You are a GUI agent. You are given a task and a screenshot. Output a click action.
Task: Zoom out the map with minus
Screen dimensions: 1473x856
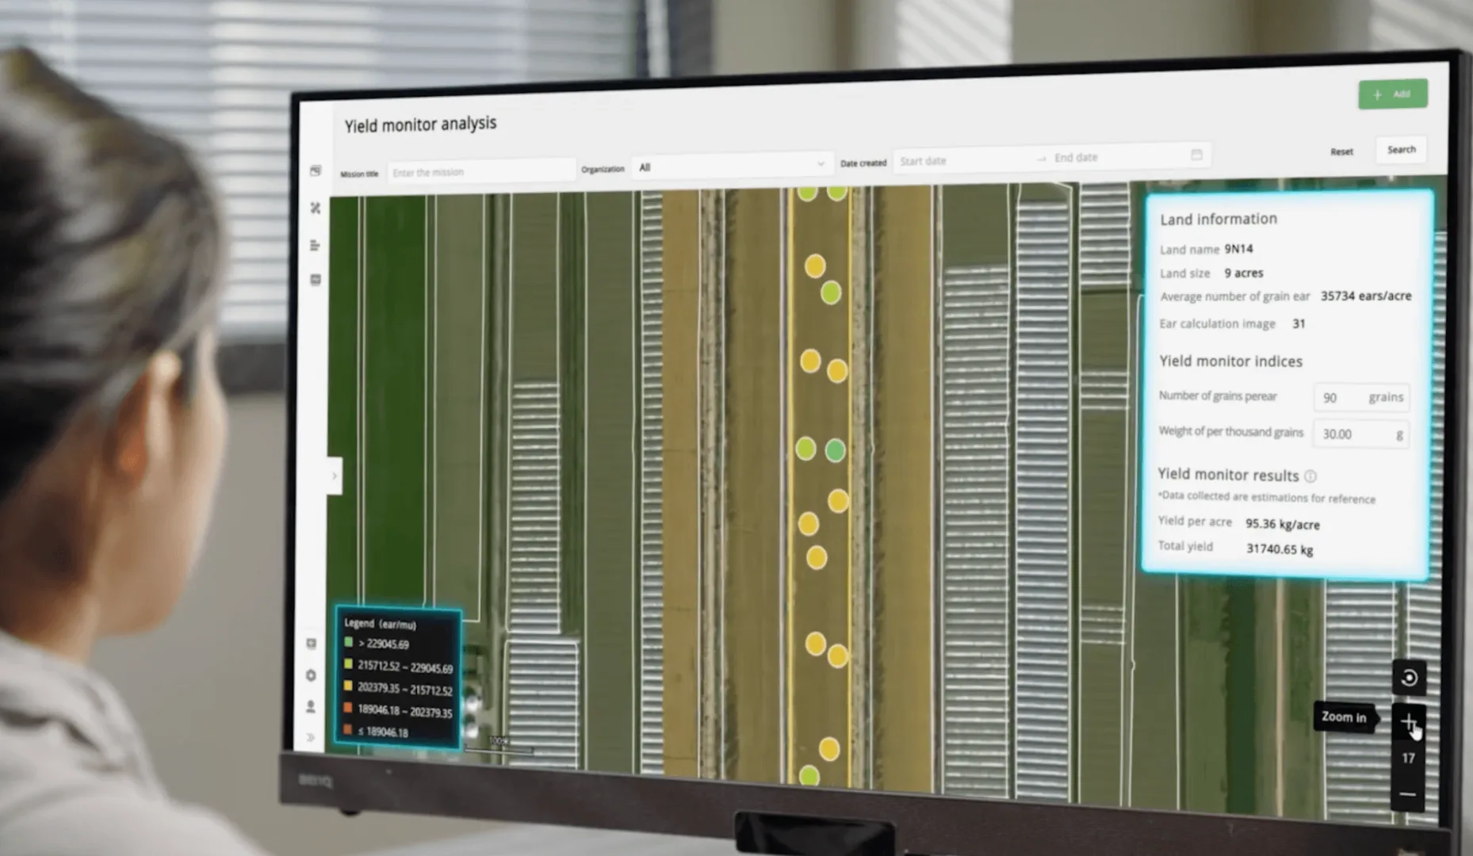tap(1408, 793)
